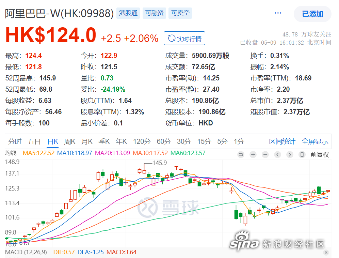Click the 换手 value 0.31%
339x258 pixels.
pyautogui.click(x=279, y=56)
